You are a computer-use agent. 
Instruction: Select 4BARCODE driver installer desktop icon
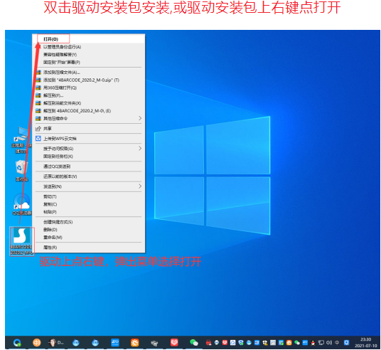pos(22,241)
